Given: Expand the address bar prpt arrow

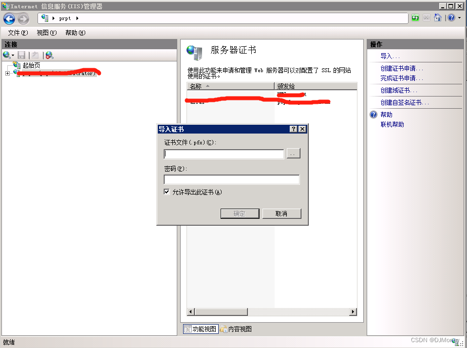Looking at the screenshot, I should click(77, 19).
